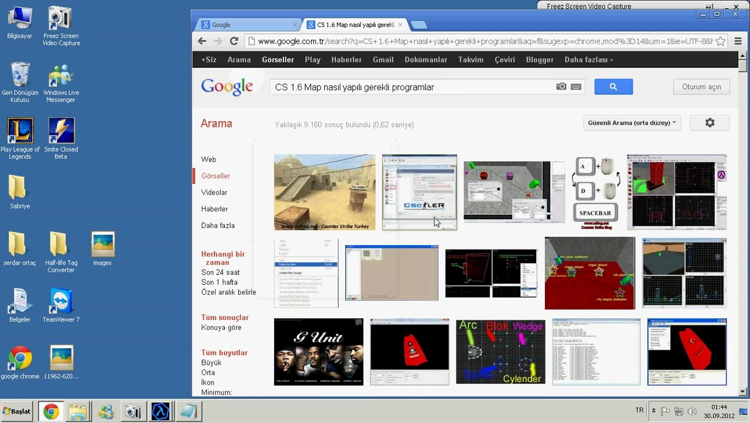Open Blogger in the top bar
The width and height of the screenshot is (750, 423).
click(540, 60)
